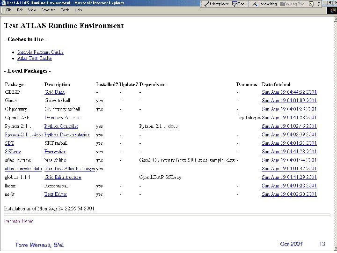Open the Tools menu in menu bar
337x253 pixels.
click(65, 10)
